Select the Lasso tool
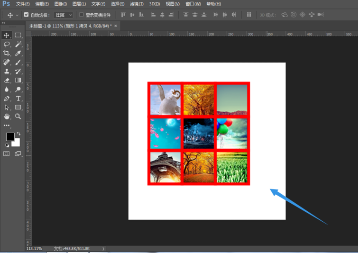The height and width of the screenshot is (253, 358). coord(7,44)
